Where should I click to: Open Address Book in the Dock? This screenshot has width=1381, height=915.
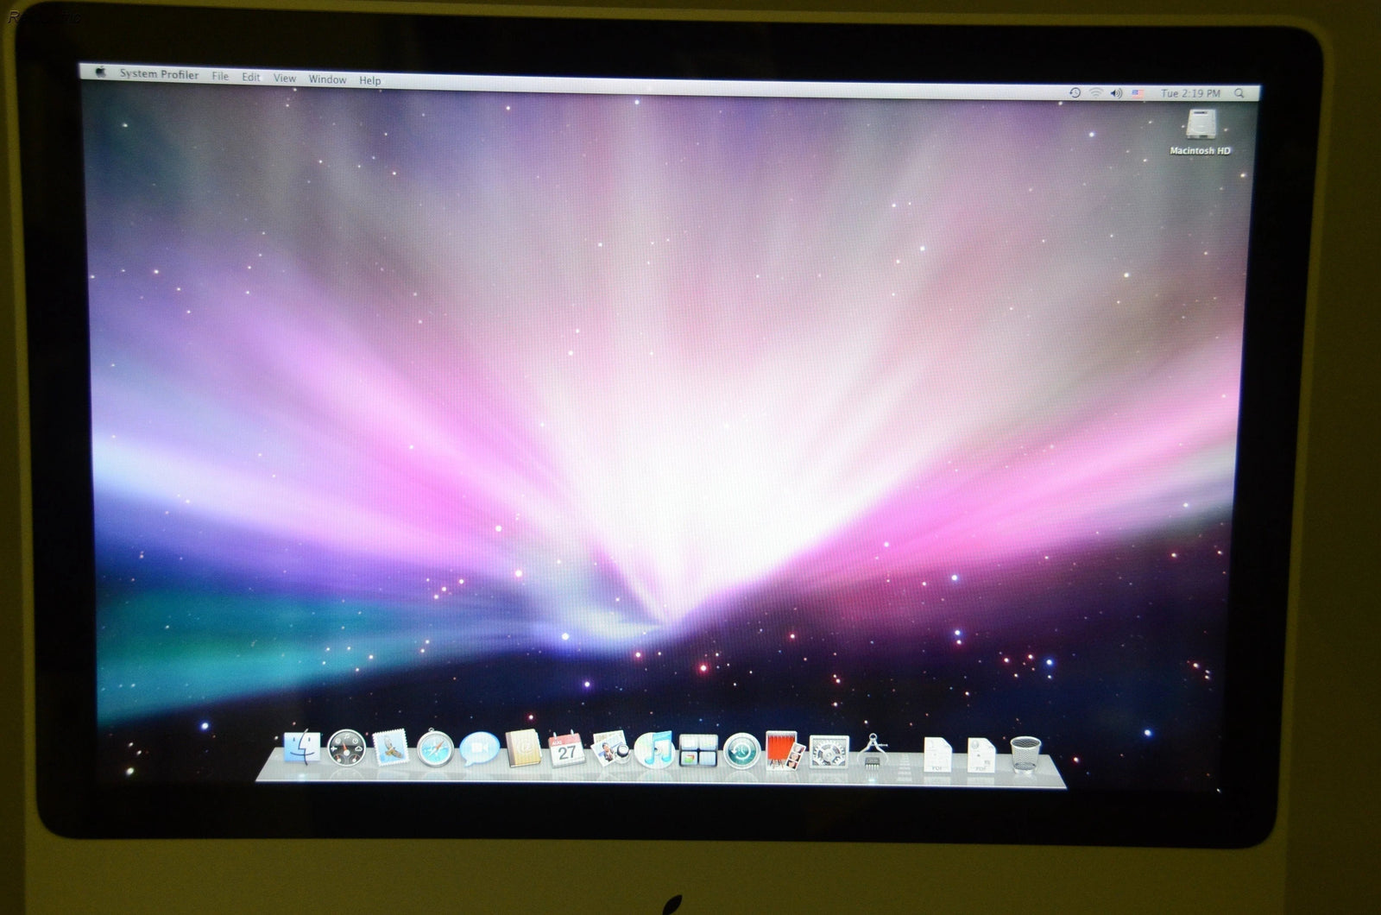(523, 748)
